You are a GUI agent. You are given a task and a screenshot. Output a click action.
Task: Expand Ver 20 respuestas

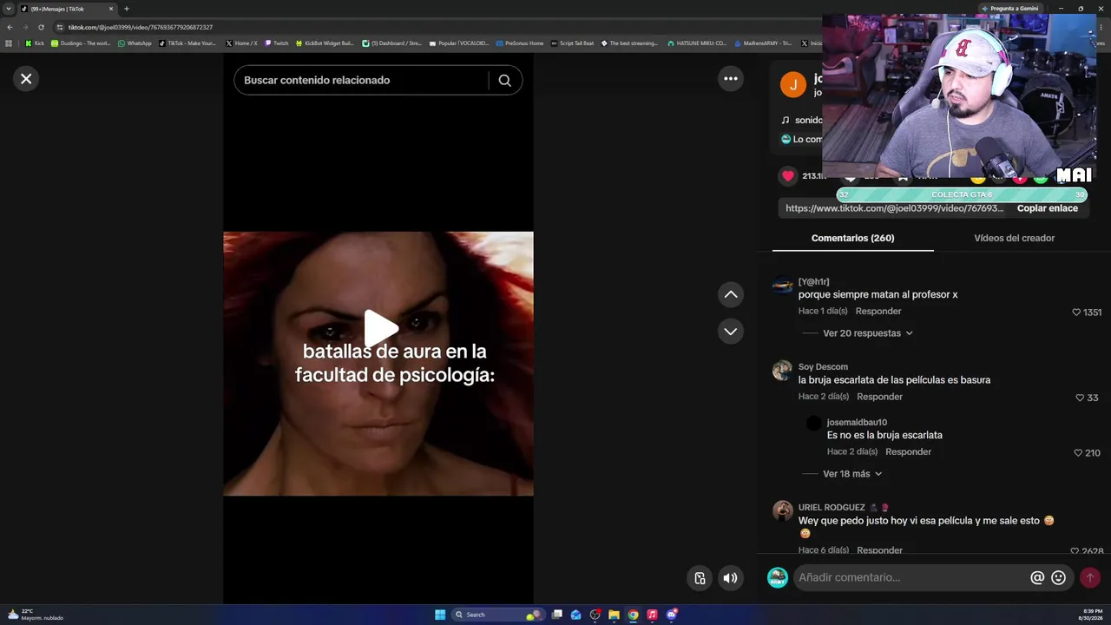click(867, 333)
